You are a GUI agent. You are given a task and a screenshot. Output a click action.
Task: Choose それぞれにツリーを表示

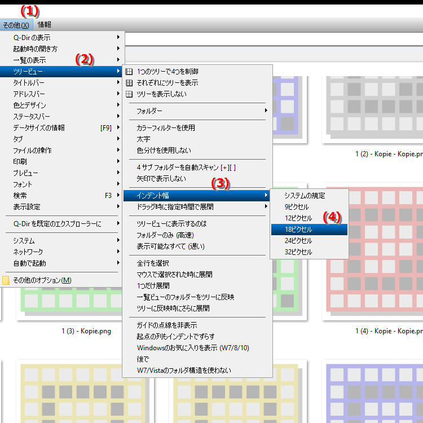pyautogui.click(x=197, y=83)
